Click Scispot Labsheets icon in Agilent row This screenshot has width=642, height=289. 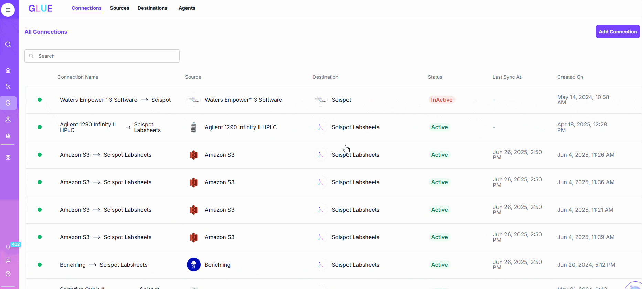(321, 127)
